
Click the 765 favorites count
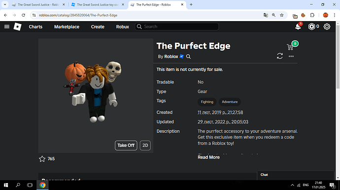pyautogui.click(x=51, y=159)
